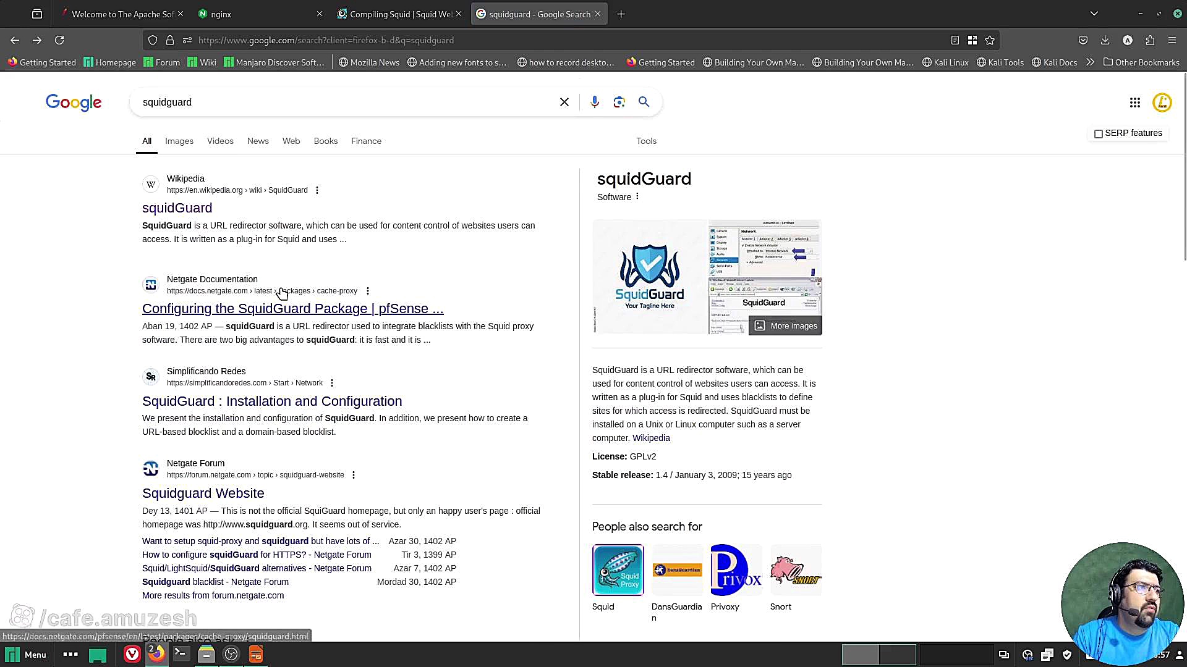This screenshot has height=667, width=1187.
Task: Close the squidguard Google Search tab
Action: coord(598,14)
